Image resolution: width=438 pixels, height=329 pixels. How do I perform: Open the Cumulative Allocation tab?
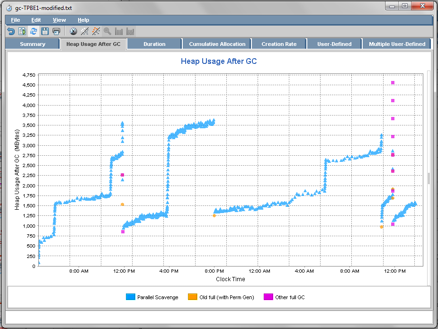tap(216, 44)
